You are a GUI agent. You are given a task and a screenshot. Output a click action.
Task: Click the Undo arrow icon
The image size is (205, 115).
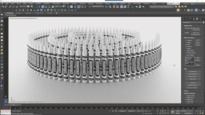click(3, 7)
